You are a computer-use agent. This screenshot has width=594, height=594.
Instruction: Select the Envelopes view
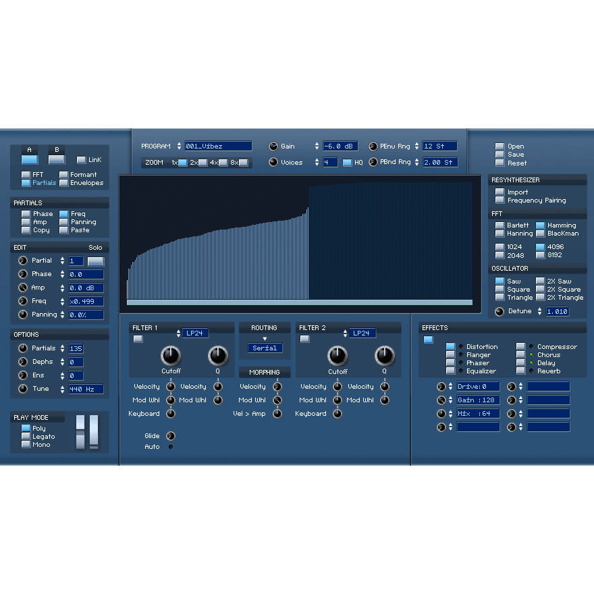click(63, 183)
